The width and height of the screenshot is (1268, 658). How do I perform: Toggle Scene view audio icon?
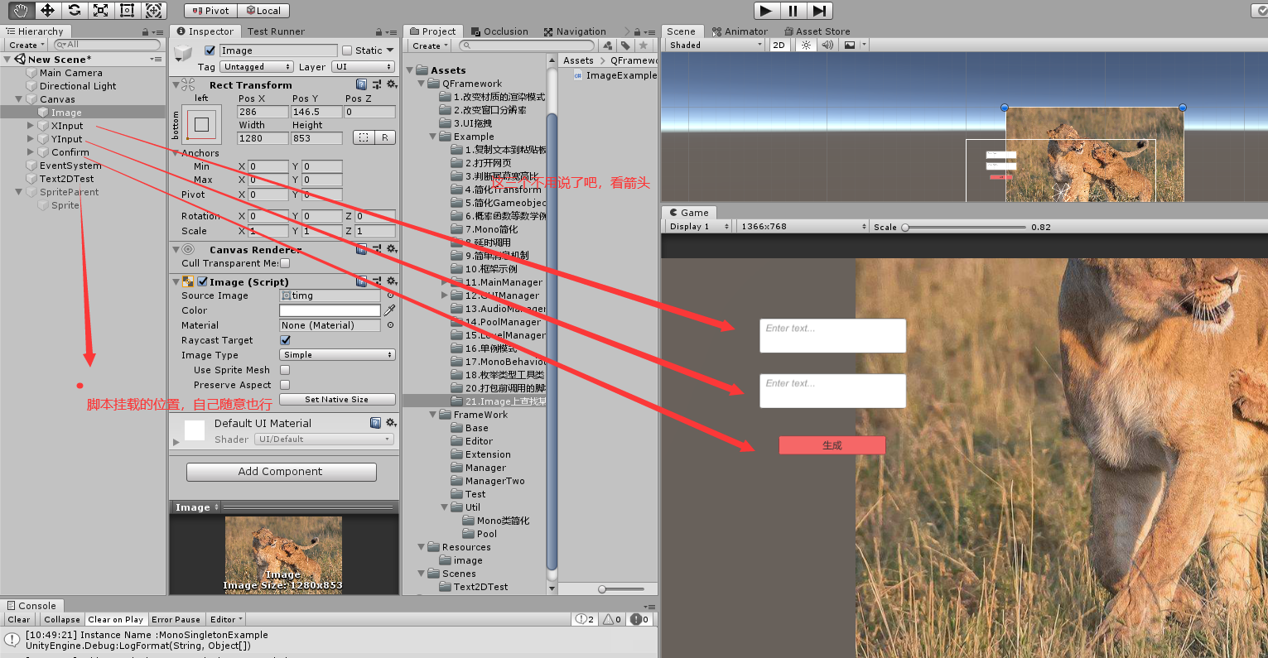point(827,45)
